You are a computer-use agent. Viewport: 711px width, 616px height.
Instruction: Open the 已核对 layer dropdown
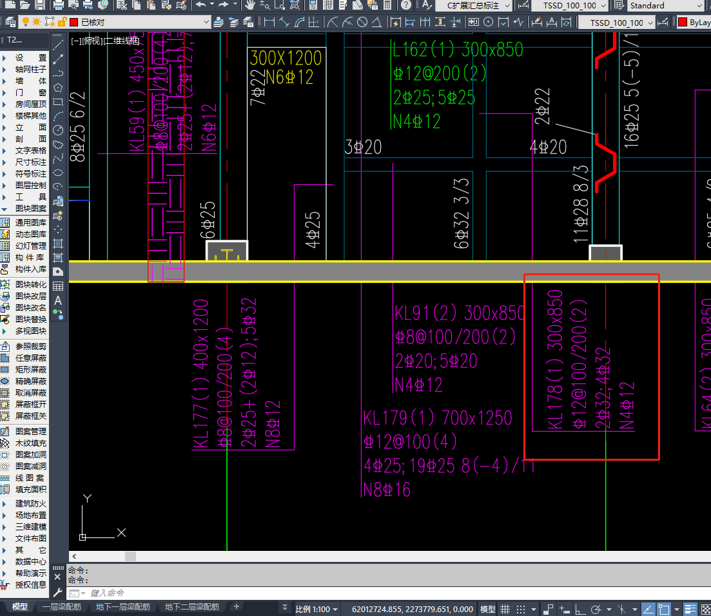[x=115, y=22]
